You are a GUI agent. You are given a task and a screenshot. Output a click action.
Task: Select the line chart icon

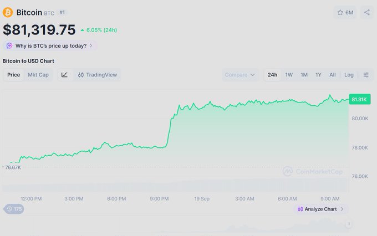(64, 75)
